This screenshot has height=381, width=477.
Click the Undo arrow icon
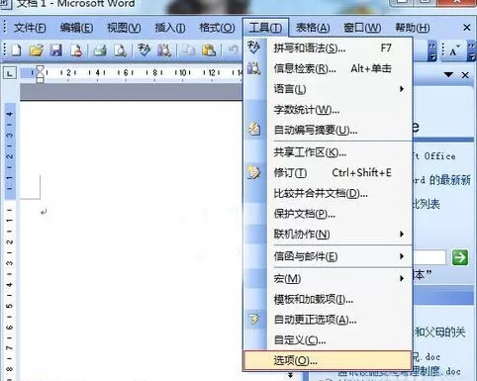click(234, 50)
